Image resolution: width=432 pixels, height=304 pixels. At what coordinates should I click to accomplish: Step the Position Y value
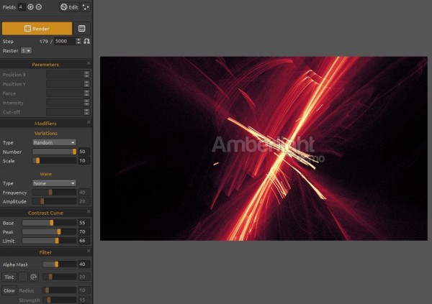[x=87, y=84]
